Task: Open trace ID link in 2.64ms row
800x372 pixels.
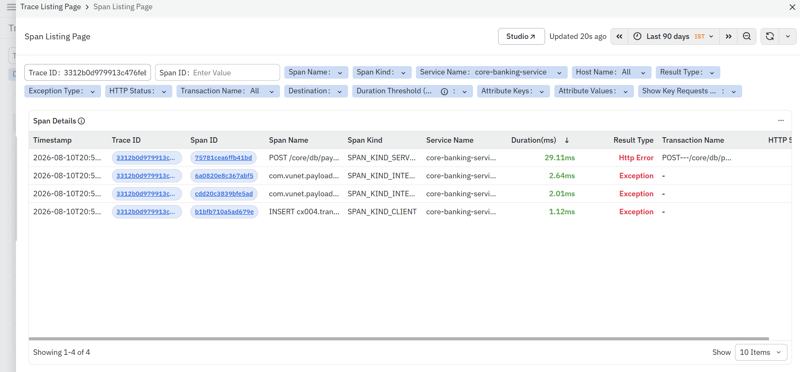Action: pos(146,176)
